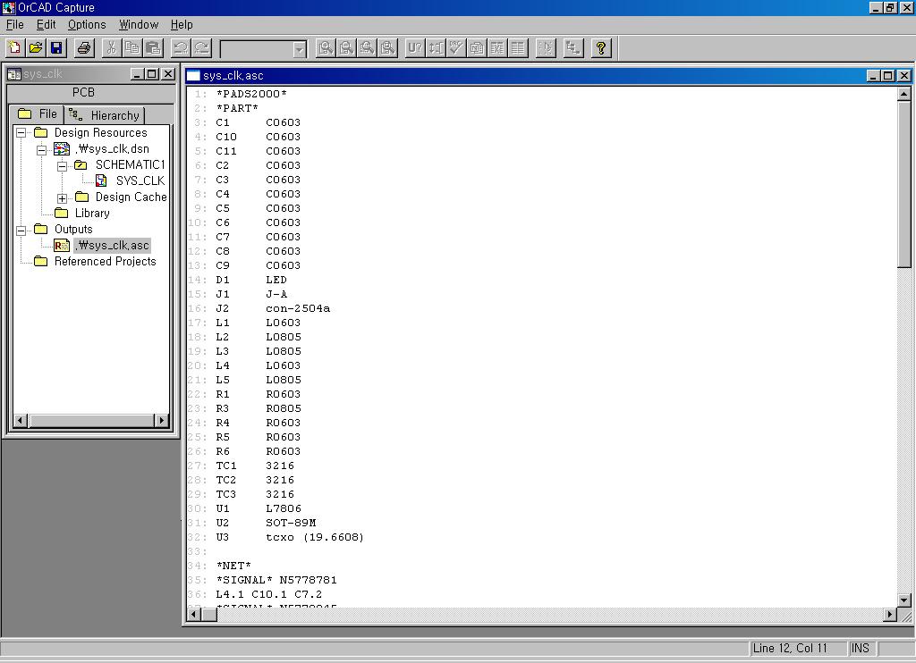The height and width of the screenshot is (663, 916).
Task: Open the Help menu
Action: (182, 24)
